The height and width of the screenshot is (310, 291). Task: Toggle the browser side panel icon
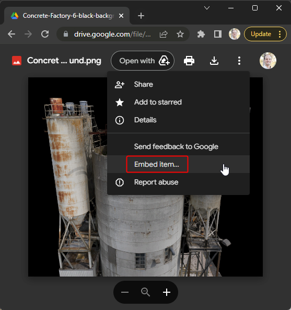218,34
